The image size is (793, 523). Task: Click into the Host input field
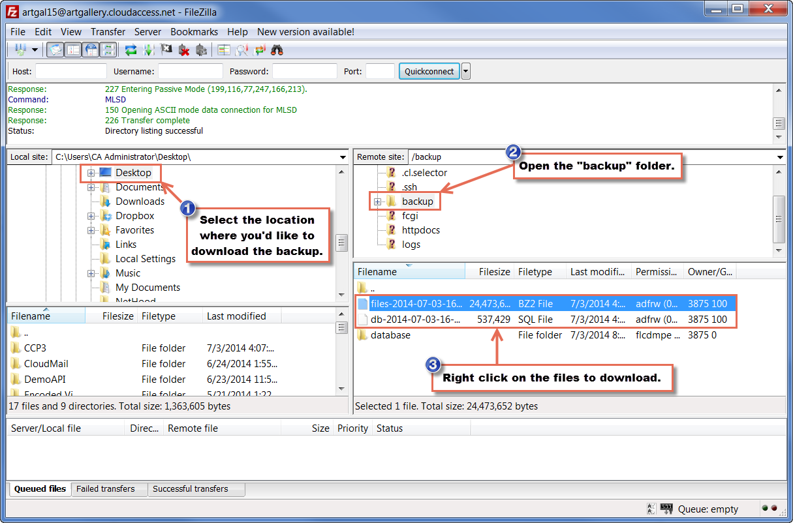(x=70, y=72)
